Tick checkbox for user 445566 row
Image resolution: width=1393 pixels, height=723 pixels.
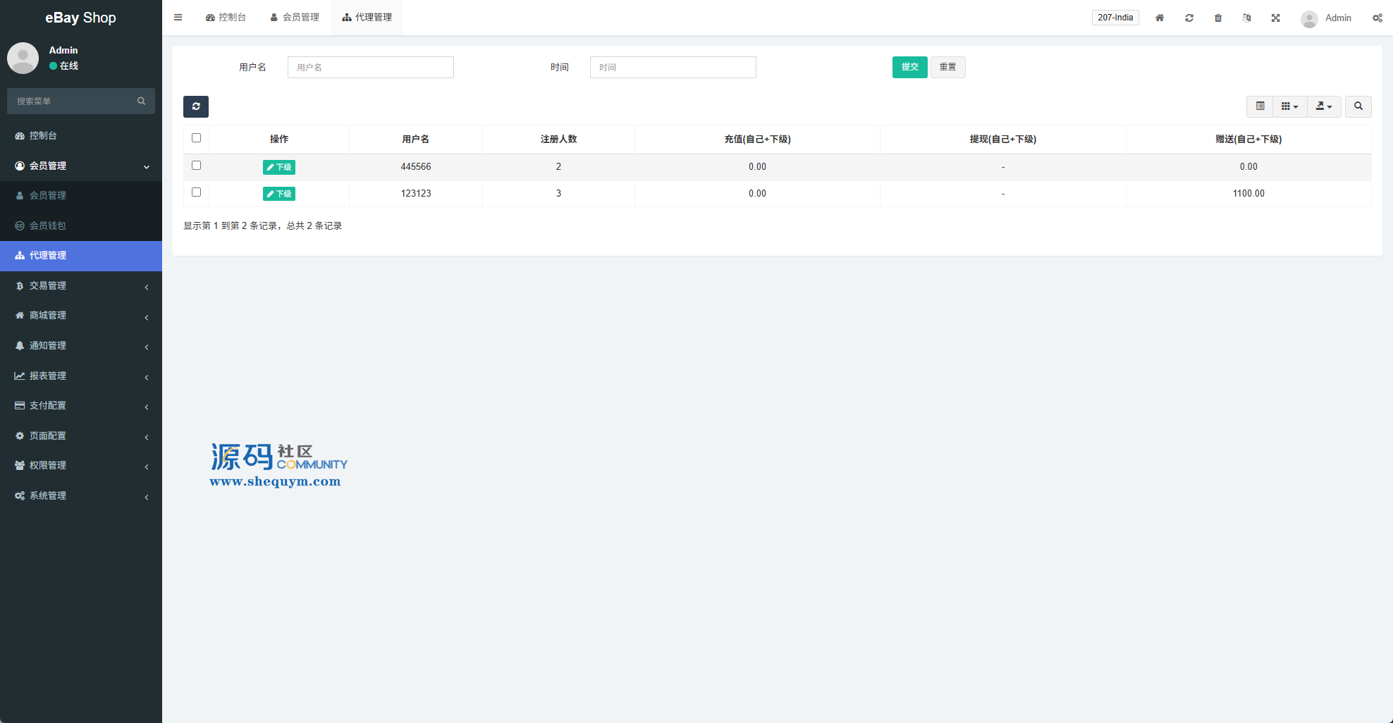tap(197, 166)
